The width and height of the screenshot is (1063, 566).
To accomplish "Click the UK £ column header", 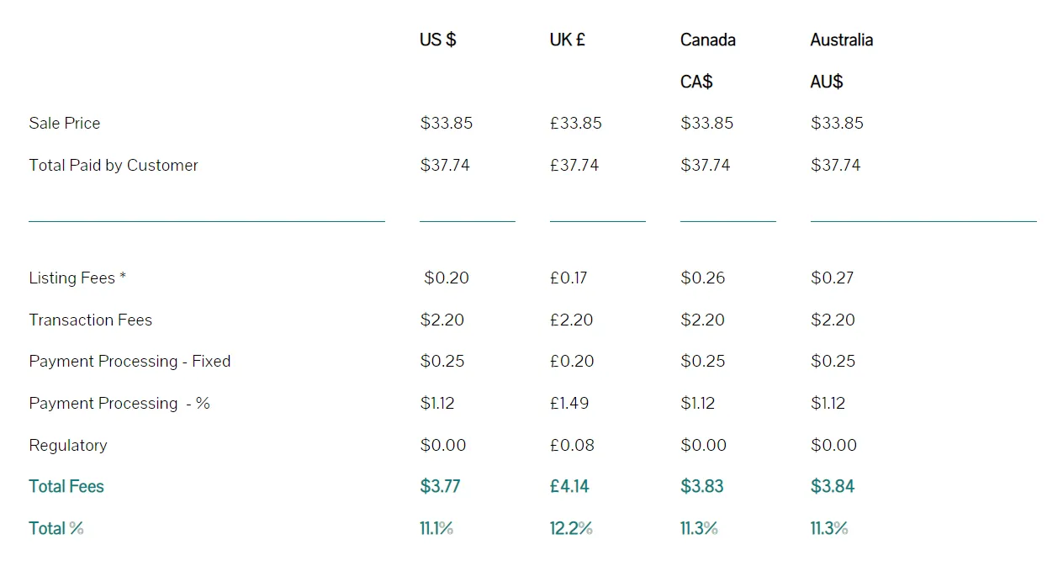I will click(567, 40).
